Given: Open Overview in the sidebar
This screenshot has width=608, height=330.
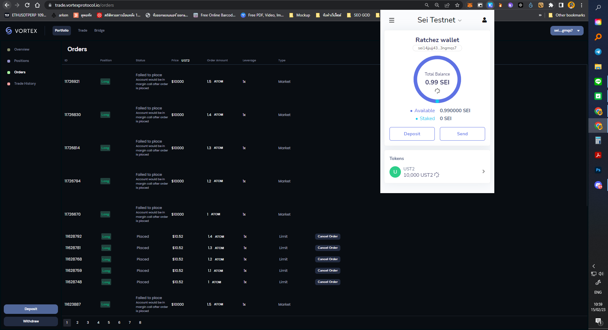Looking at the screenshot, I should pos(22,50).
